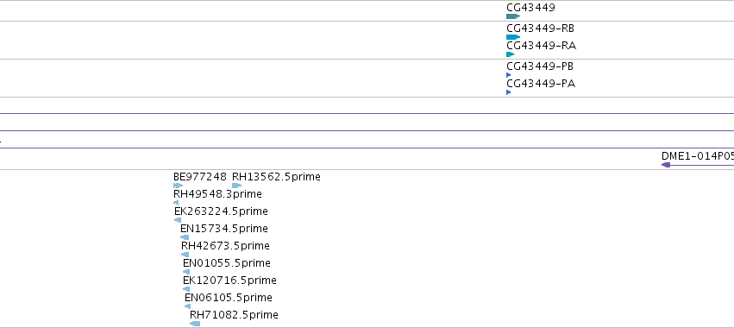
Task: Select the RH49548.3prime EST glyph
Action: click(x=176, y=203)
